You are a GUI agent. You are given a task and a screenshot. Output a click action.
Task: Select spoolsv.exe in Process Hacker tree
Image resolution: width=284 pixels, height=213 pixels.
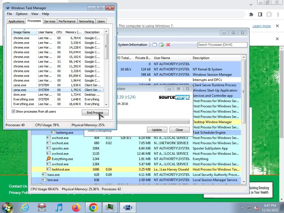60,148
